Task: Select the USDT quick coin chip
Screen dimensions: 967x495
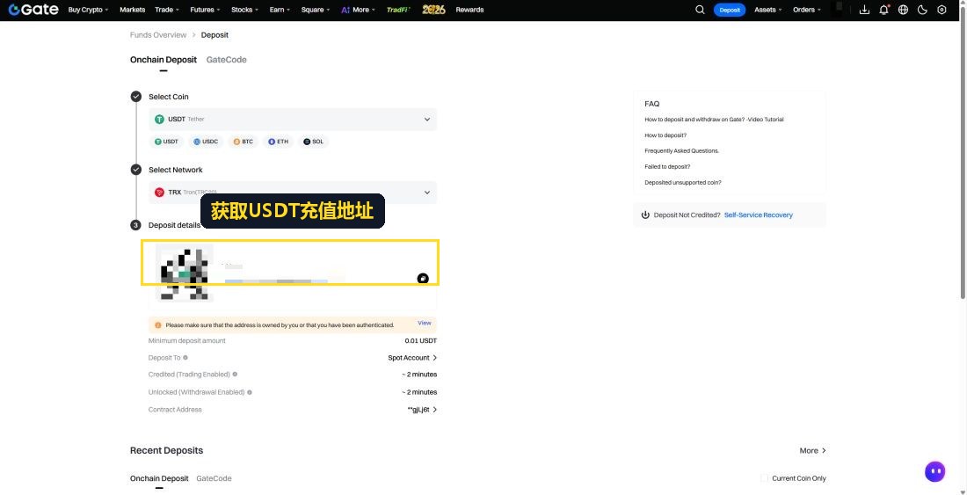Action: point(167,142)
